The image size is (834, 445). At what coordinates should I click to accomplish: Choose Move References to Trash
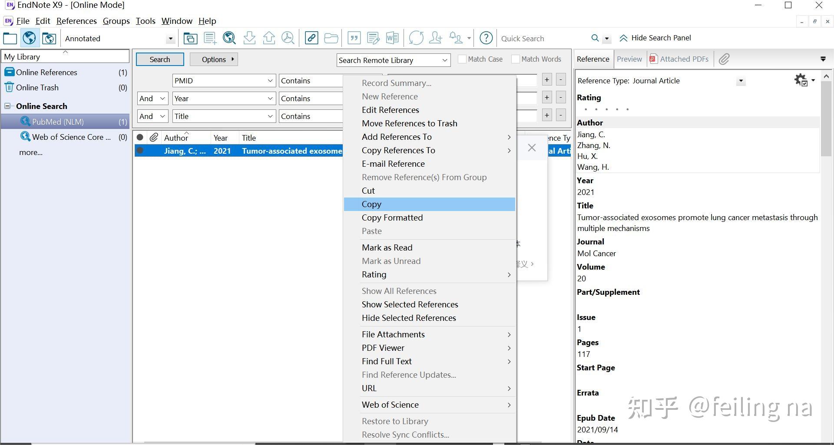pos(430,123)
